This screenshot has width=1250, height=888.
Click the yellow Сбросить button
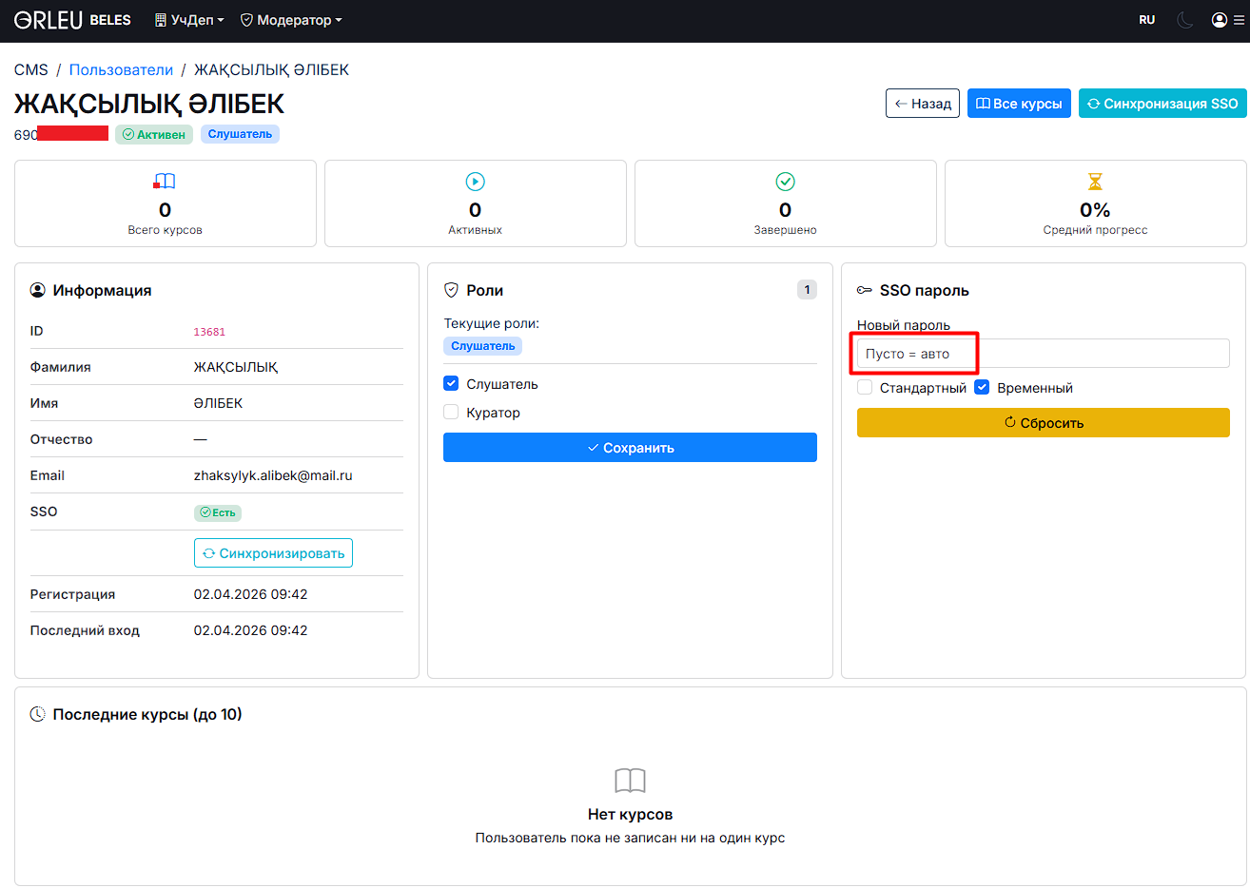pos(1043,423)
